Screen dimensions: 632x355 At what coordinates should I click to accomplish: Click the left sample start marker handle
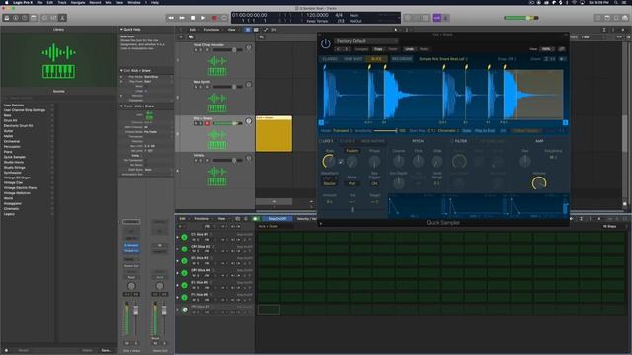click(321, 122)
